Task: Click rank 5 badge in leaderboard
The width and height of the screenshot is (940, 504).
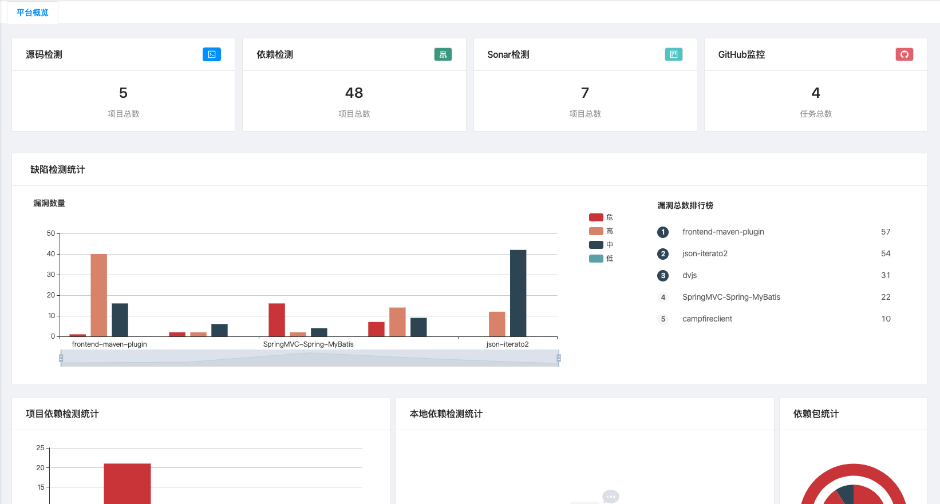Action: pos(663,319)
